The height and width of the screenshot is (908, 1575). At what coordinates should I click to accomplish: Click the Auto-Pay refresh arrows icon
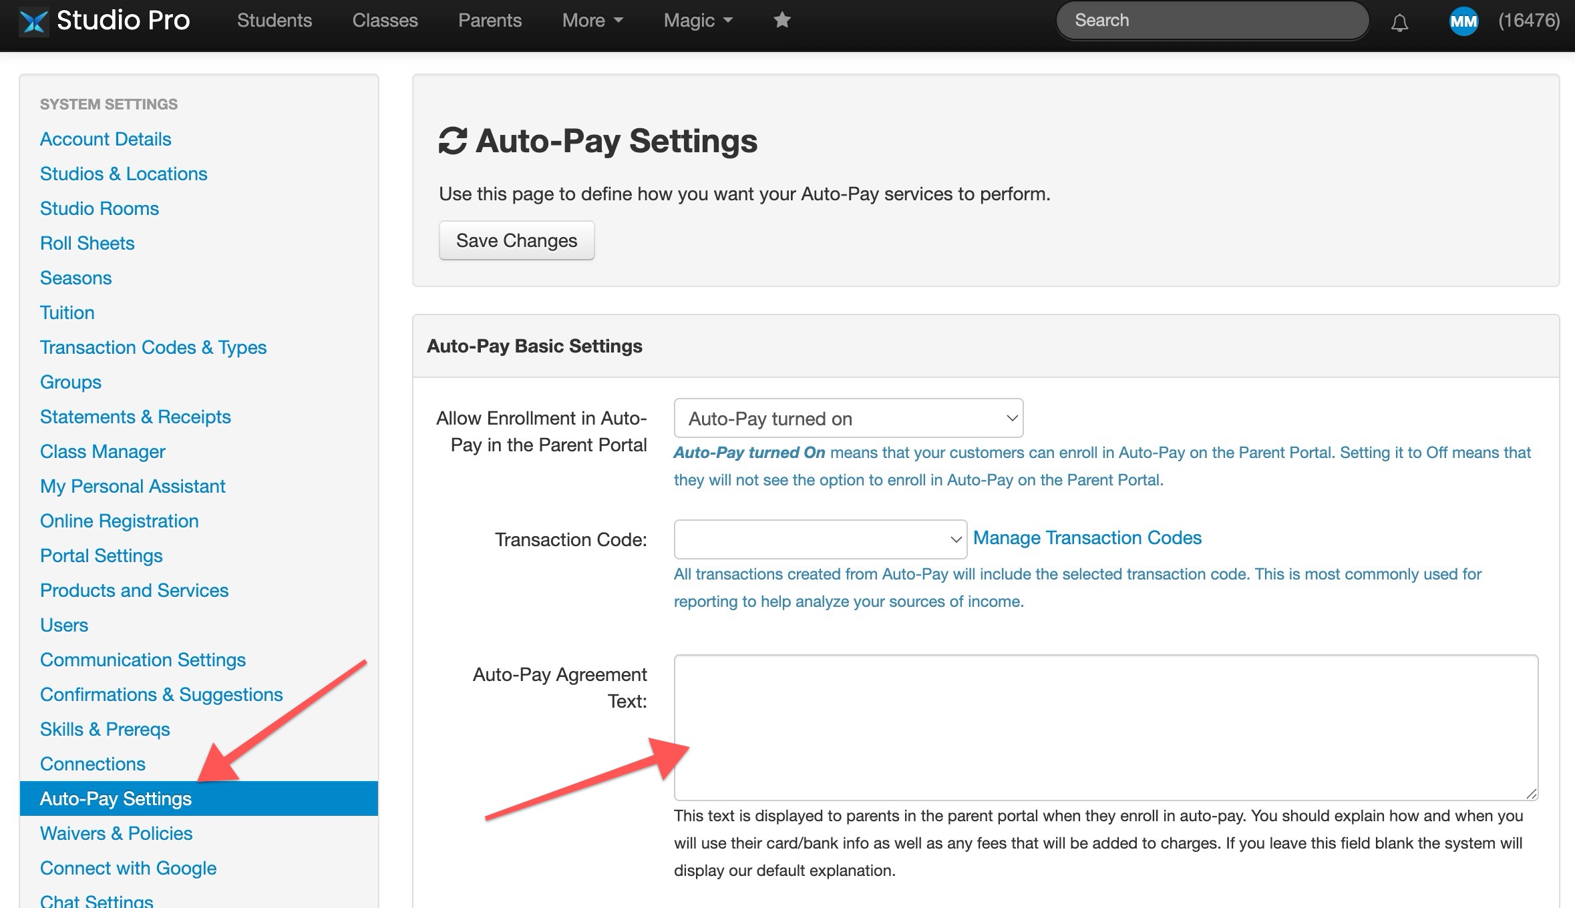452,141
